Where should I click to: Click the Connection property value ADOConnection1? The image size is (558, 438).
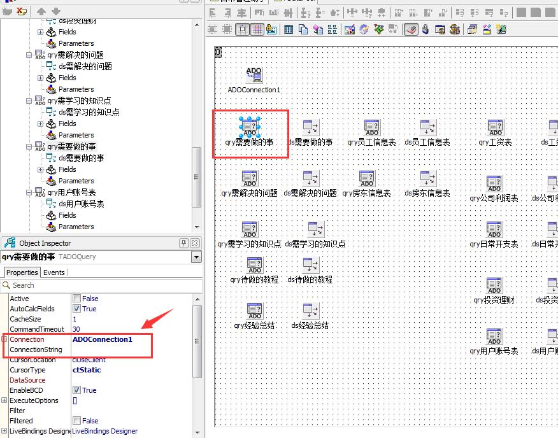(x=103, y=339)
